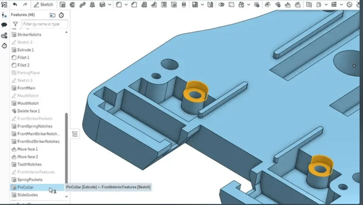Focus the 'Filter by name or type' field
Image resolution: width=363 pixels, height=205 pixels.
point(45,24)
